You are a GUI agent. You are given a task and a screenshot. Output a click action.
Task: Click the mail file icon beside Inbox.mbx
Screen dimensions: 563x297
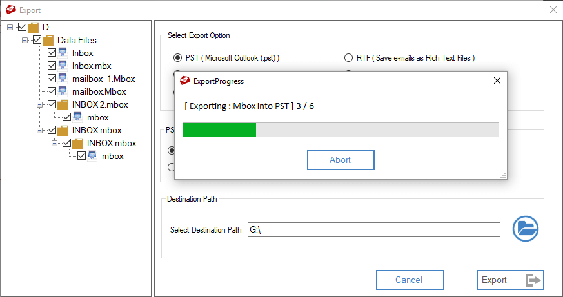[x=63, y=66]
